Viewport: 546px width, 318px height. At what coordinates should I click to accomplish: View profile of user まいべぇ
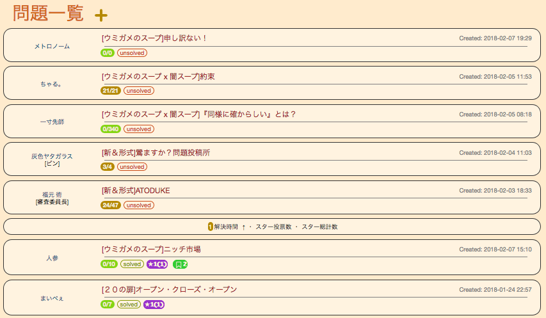tap(52, 298)
